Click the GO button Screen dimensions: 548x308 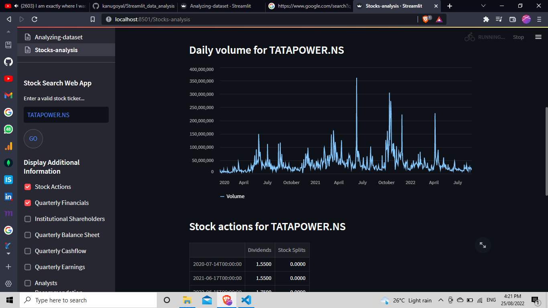click(33, 139)
